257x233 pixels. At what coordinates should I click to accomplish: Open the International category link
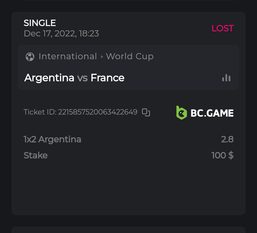click(x=68, y=56)
